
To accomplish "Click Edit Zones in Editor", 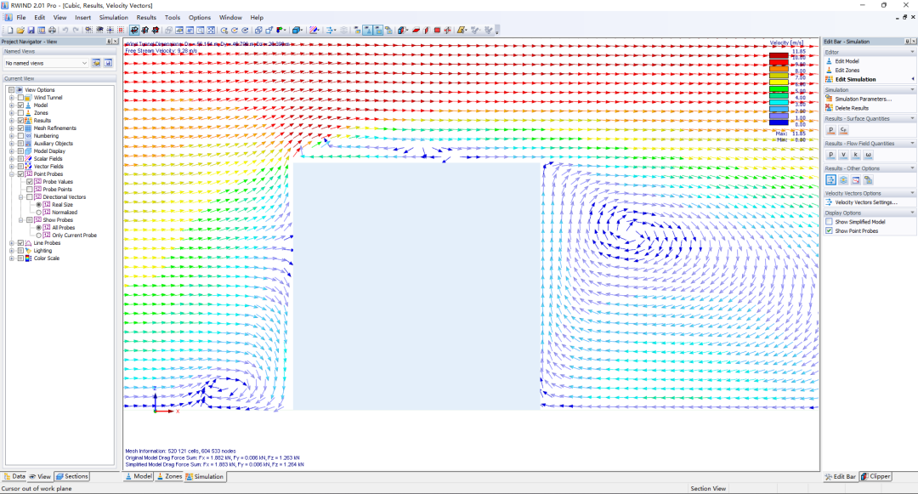I will click(847, 71).
